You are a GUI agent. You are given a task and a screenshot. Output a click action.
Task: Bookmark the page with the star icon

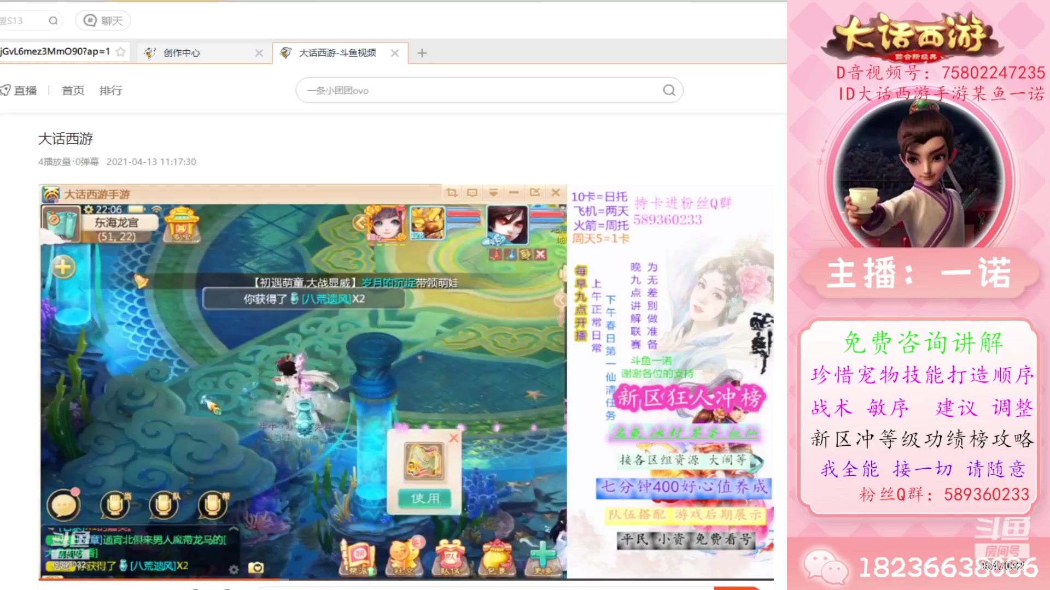pyautogui.click(x=121, y=52)
